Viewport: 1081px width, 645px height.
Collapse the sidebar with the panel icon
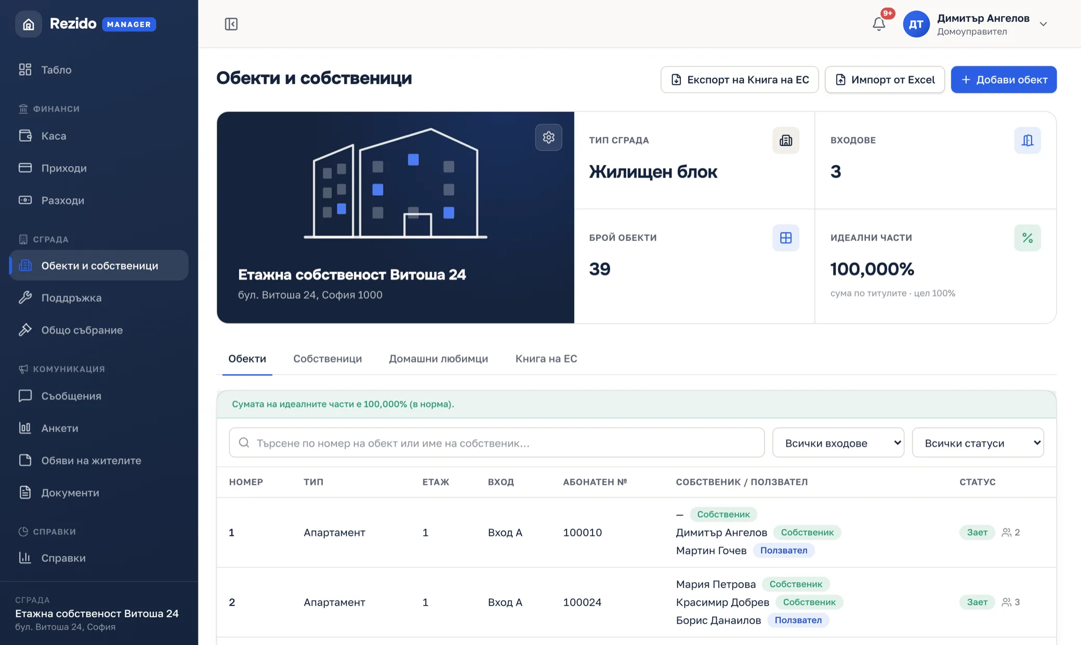(x=231, y=24)
